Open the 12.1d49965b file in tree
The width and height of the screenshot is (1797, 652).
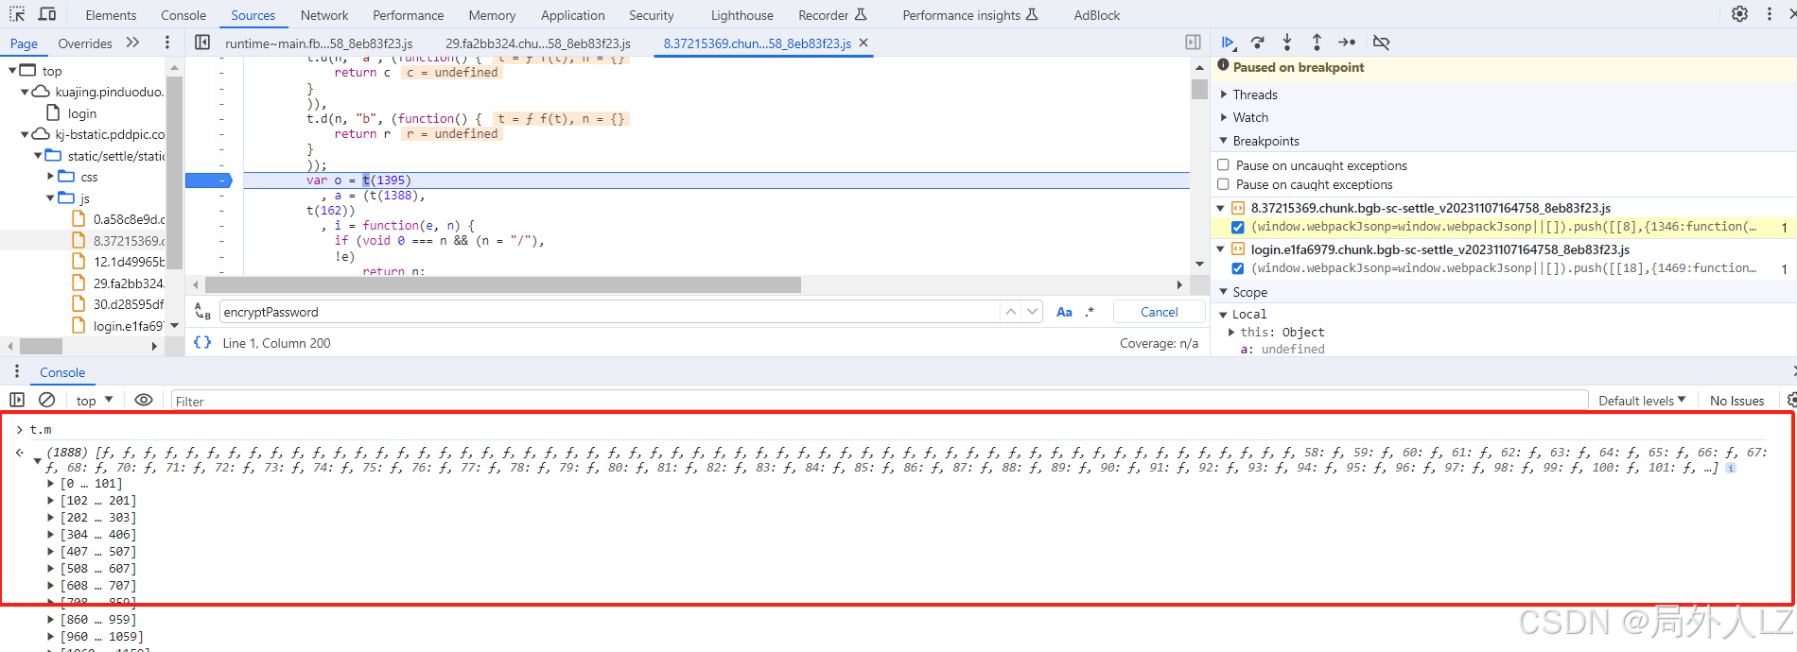pyautogui.click(x=129, y=262)
